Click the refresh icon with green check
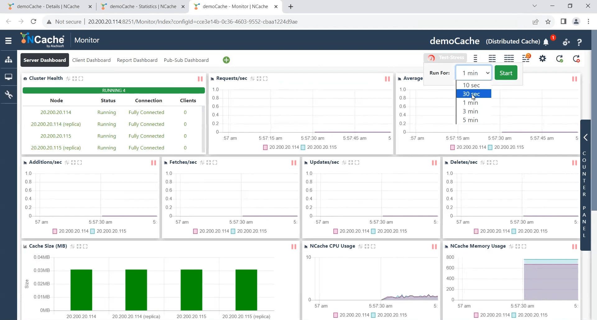Screen dimensions: 597x320 (560, 59)
